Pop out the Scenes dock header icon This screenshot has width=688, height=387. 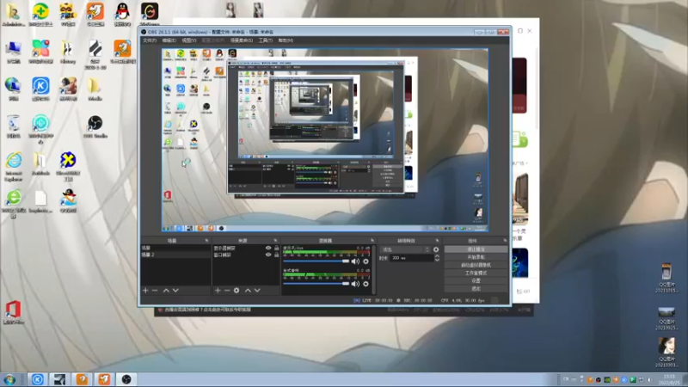click(x=206, y=241)
